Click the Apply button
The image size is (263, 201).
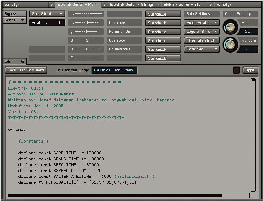(x=250, y=70)
